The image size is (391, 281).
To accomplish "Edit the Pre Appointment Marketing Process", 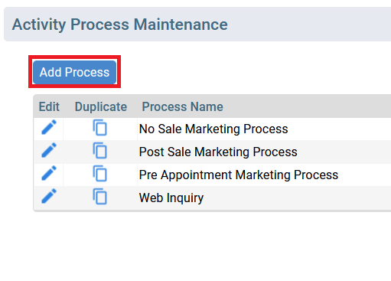I will (x=49, y=173).
